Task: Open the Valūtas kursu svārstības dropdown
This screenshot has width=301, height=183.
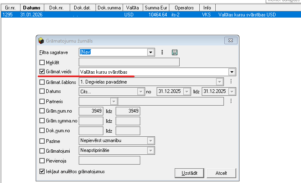Action: click(232, 72)
